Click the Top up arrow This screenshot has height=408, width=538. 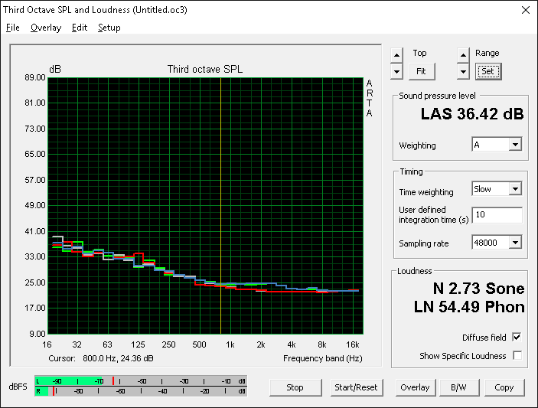396,55
